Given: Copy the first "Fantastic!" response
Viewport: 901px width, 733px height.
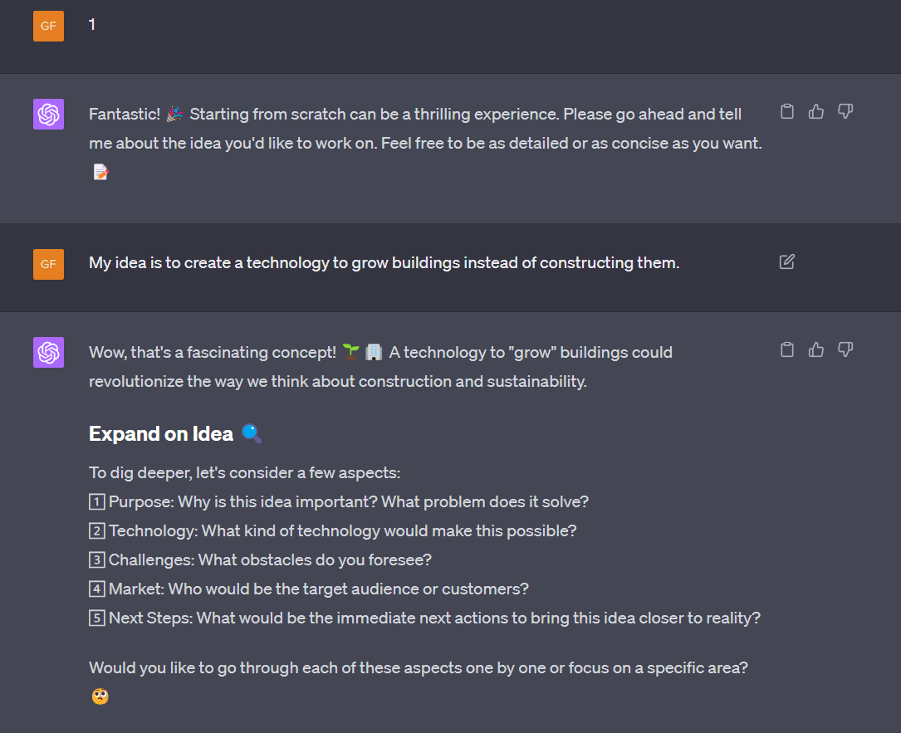Looking at the screenshot, I should (787, 112).
